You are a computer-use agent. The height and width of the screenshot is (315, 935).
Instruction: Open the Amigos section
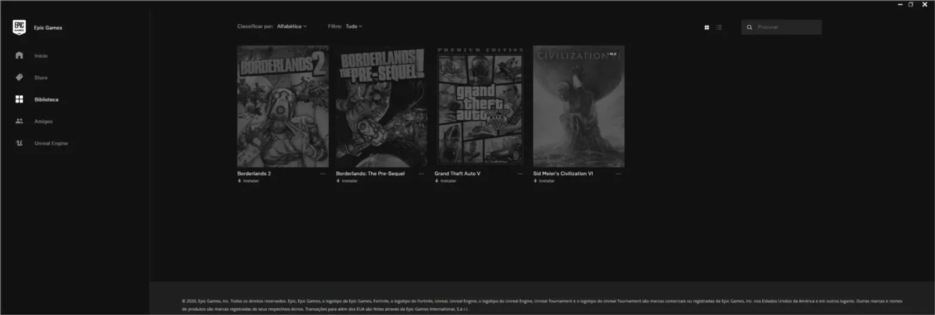[x=43, y=122]
